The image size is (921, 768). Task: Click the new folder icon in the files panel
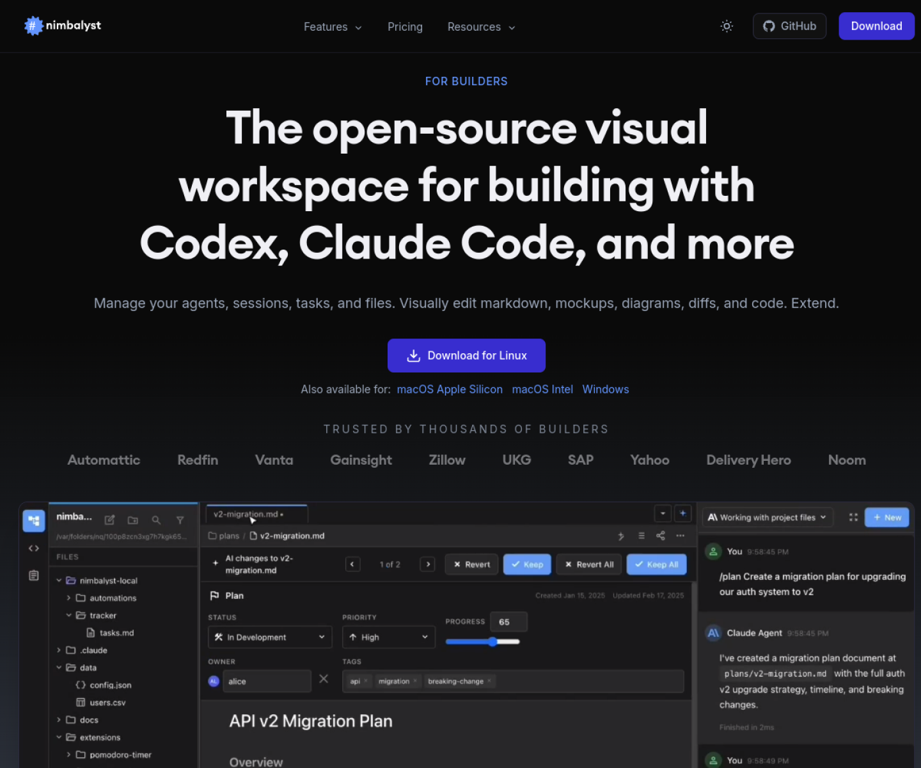(x=133, y=520)
